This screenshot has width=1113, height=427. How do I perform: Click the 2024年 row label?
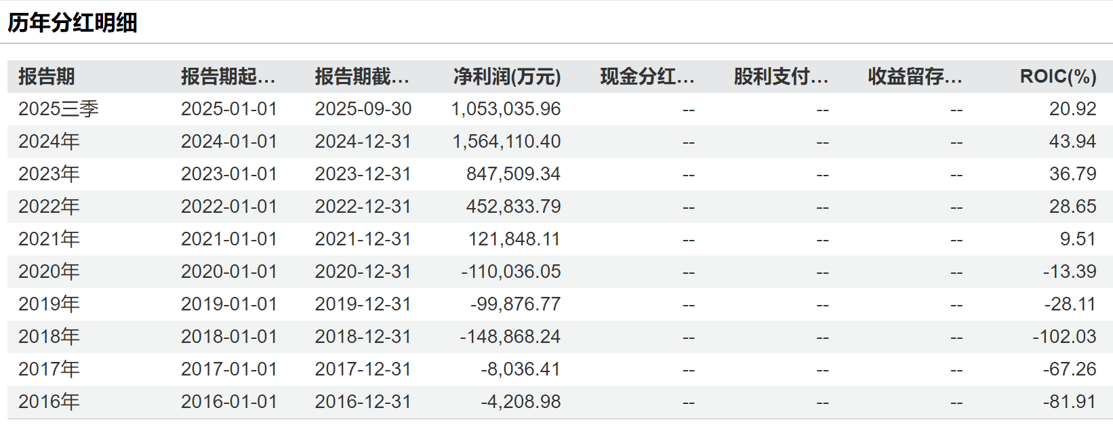tap(49, 142)
